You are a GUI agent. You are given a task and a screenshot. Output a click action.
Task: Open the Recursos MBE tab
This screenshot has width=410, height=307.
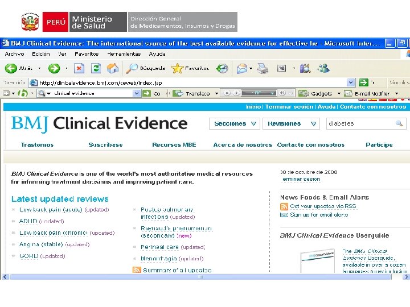tap(174, 145)
